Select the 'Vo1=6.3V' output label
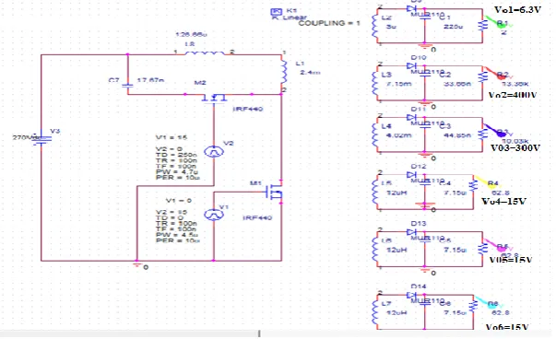 click(x=518, y=10)
